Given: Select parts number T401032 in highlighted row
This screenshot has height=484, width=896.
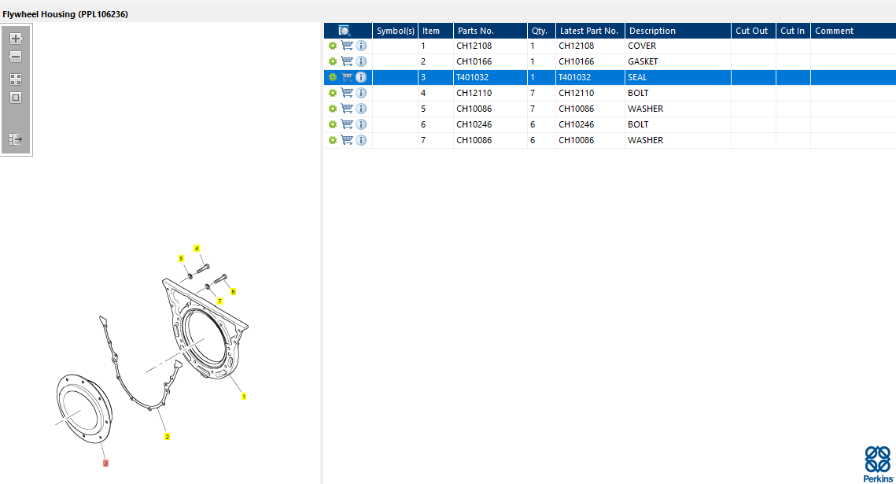Looking at the screenshot, I should tap(490, 77).
